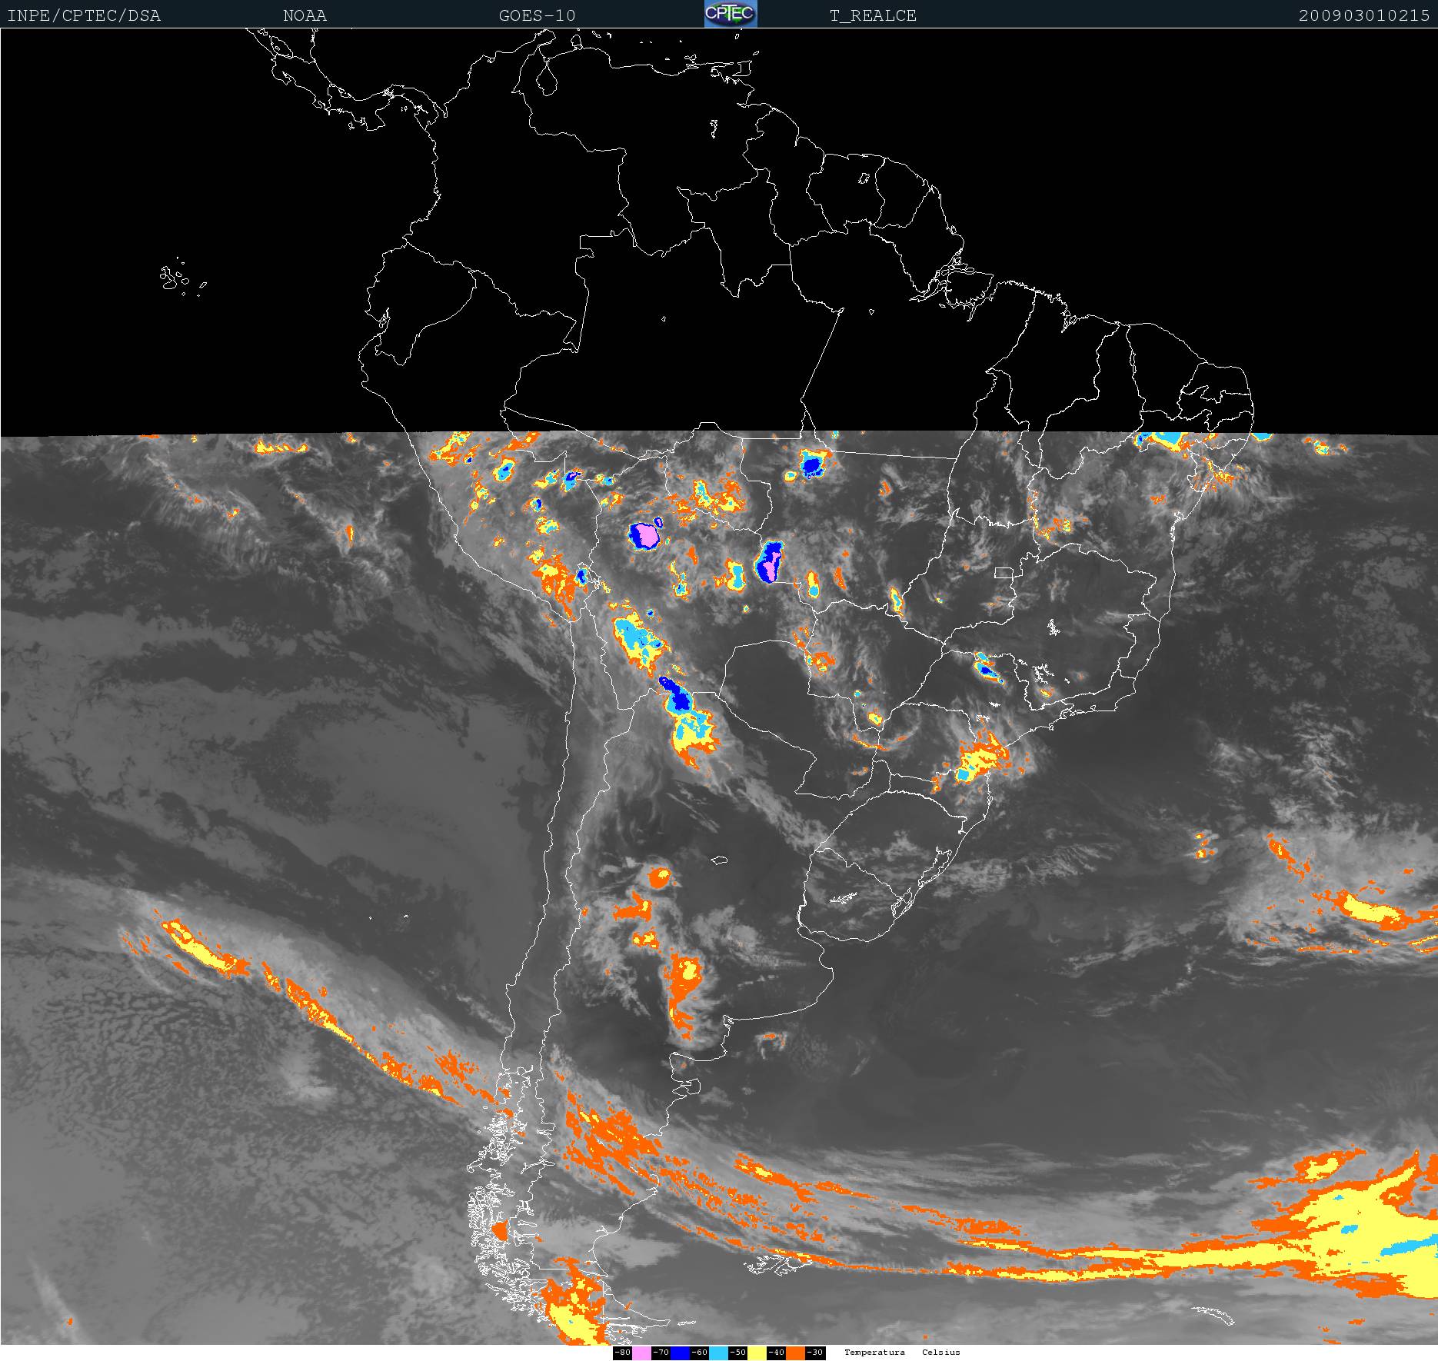The image size is (1438, 1361).
Task: Click the "-70" legend value
Action: (x=661, y=1353)
